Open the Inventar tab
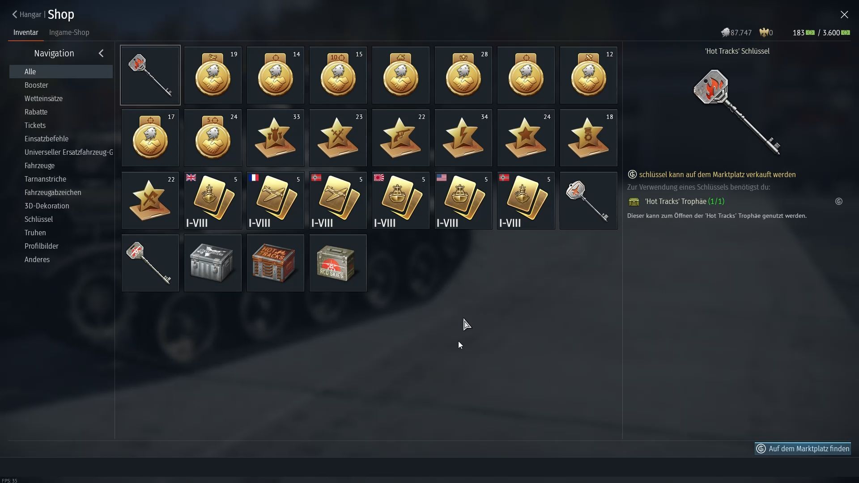The width and height of the screenshot is (859, 483). [x=26, y=33]
